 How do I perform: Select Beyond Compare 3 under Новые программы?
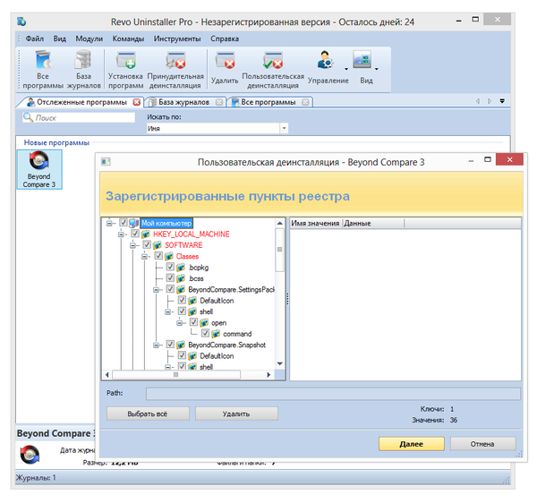coord(39,169)
